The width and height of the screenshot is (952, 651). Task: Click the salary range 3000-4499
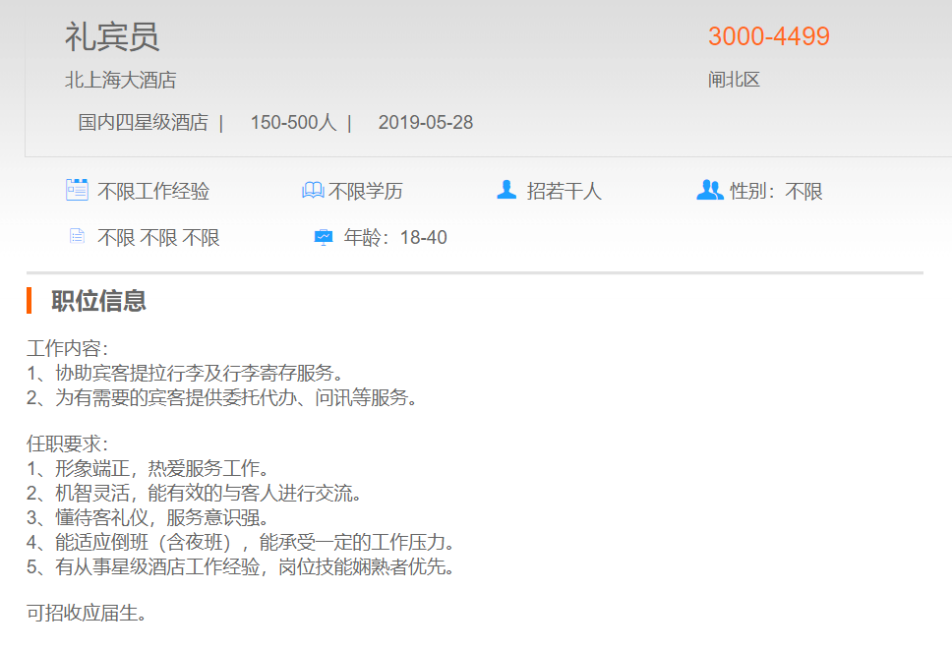pos(769,36)
